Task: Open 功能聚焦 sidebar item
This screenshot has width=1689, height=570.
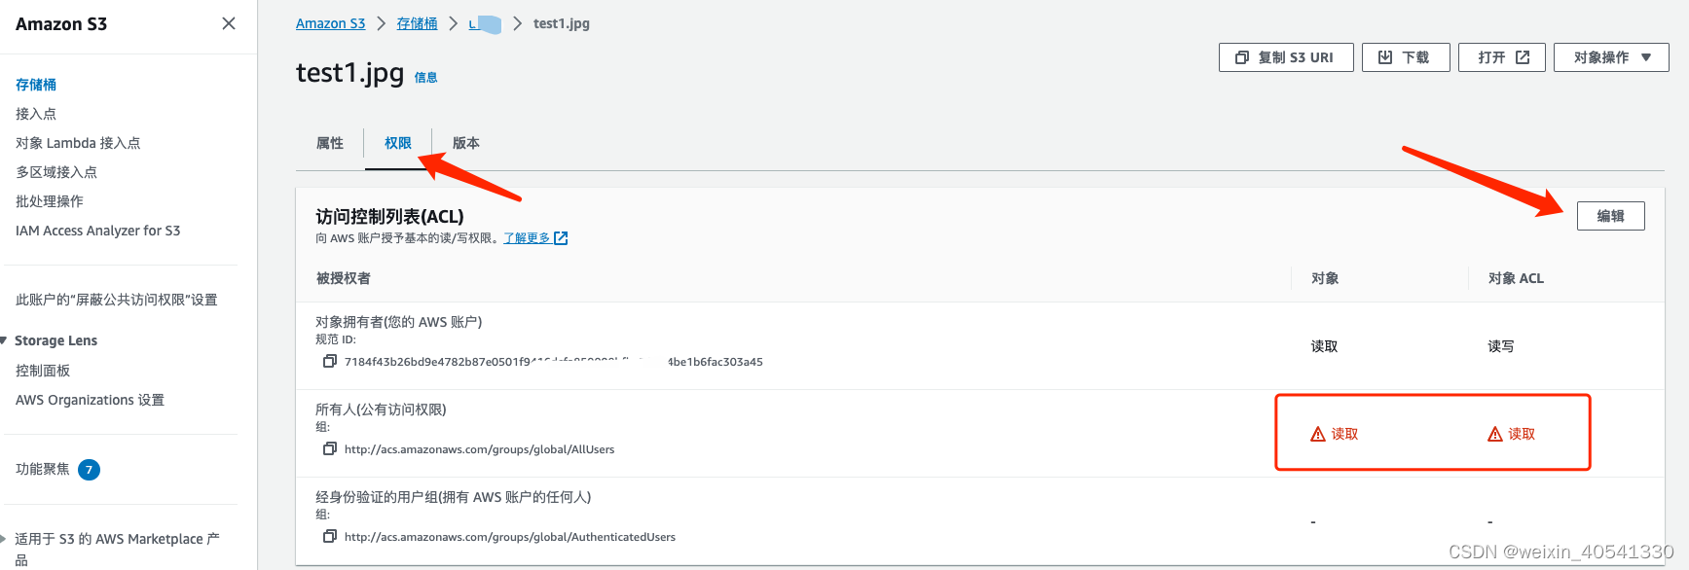Action: click(43, 469)
